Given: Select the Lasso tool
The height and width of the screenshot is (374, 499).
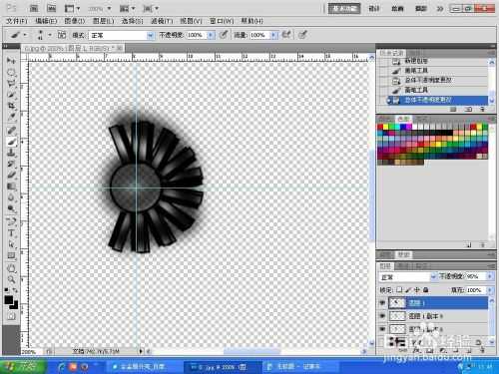Looking at the screenshot, I should coord(11,83).
